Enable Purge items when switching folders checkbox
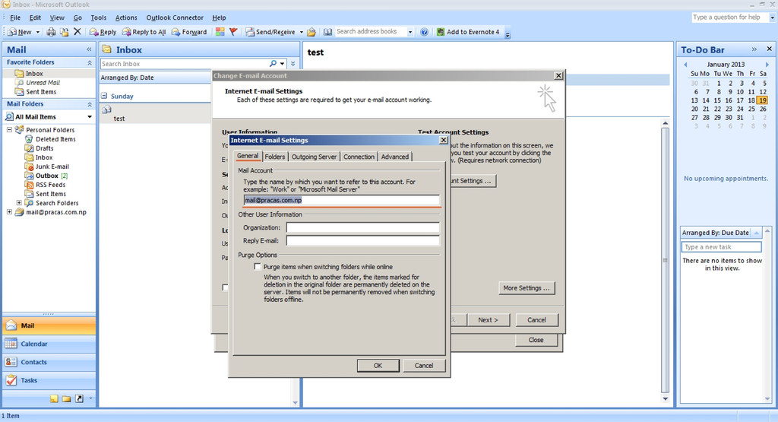The width and height of the screenshot is (778, 422). pos(257,267)
